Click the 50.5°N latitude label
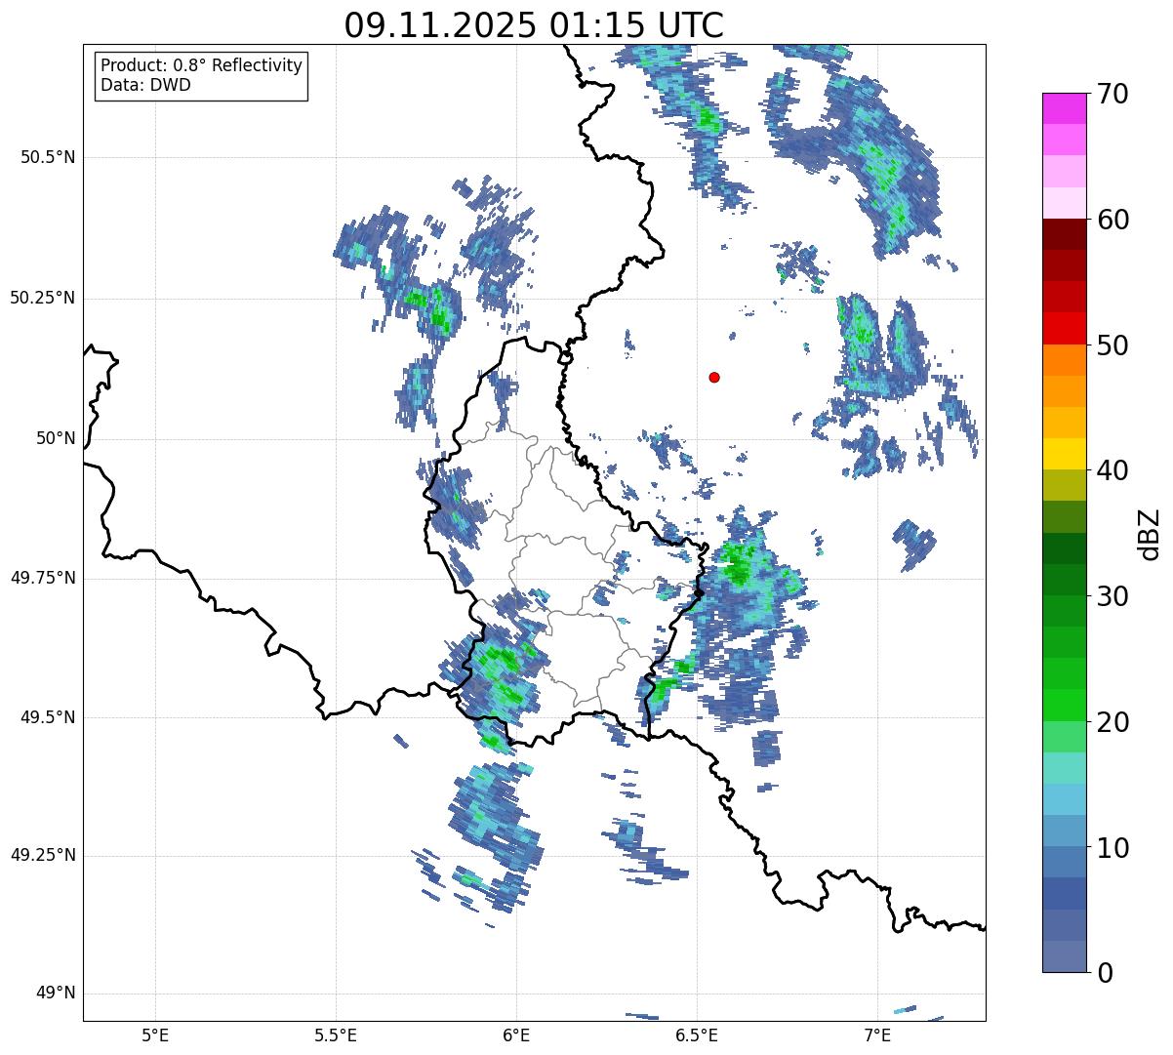 click(48, 157)
